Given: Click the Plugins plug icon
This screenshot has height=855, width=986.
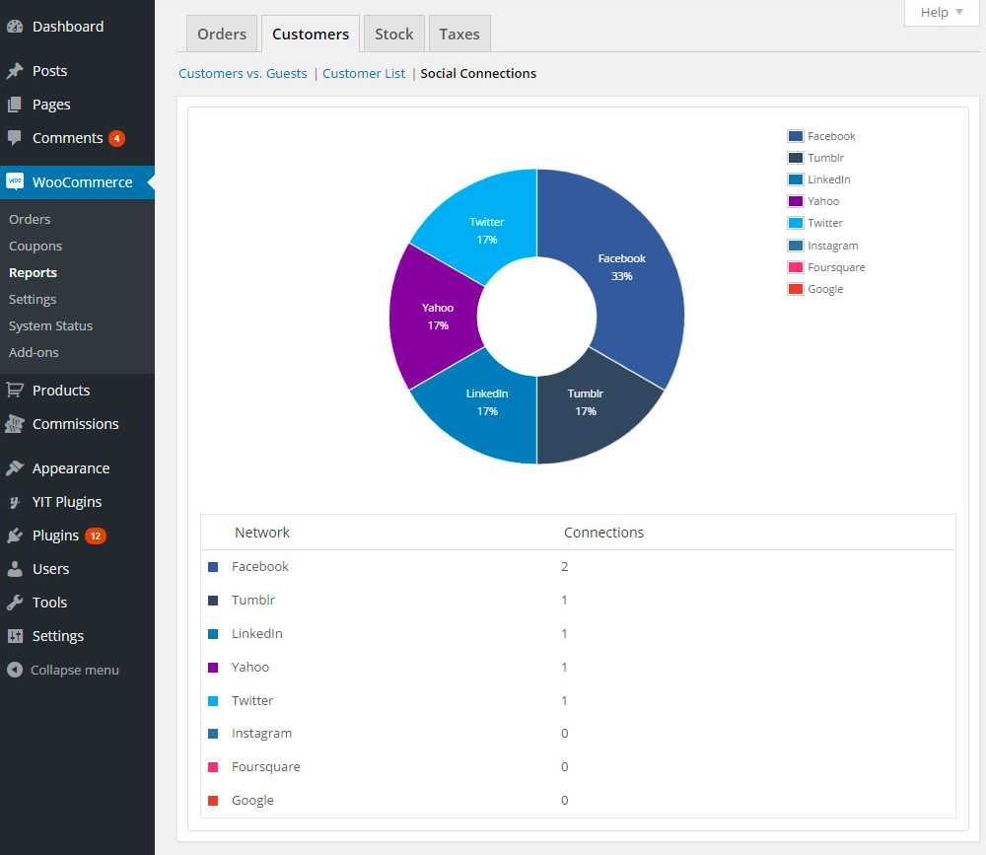Looking at the screenshot, I should (x=15, y=535).
